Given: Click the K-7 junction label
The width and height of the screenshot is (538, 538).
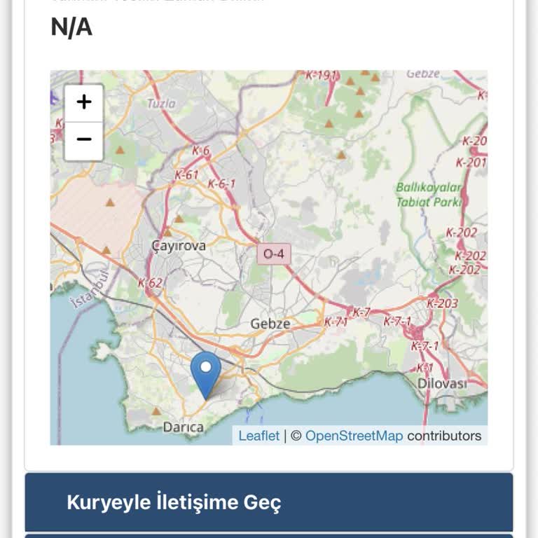Looking at the screenshot, I should click(361, 312).
